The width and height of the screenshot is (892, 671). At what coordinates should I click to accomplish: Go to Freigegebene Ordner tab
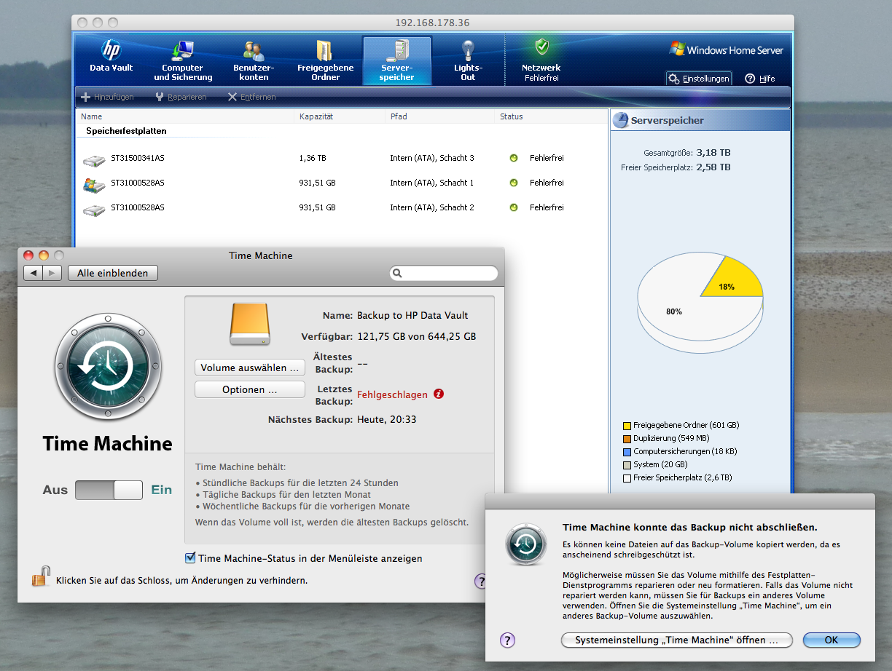pos(325,61)
